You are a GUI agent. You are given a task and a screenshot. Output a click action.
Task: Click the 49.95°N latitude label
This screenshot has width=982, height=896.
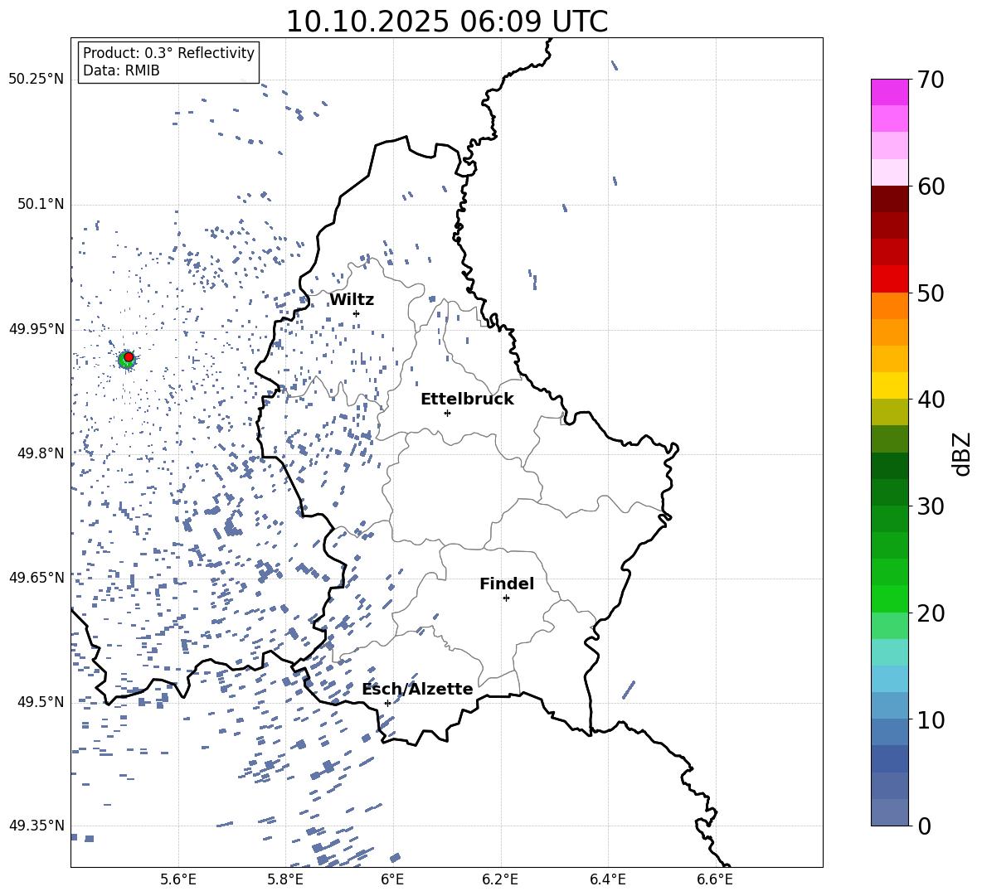tap(36, 328)
